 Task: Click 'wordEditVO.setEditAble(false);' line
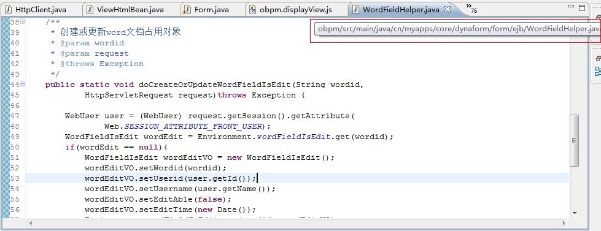(158, 199)
